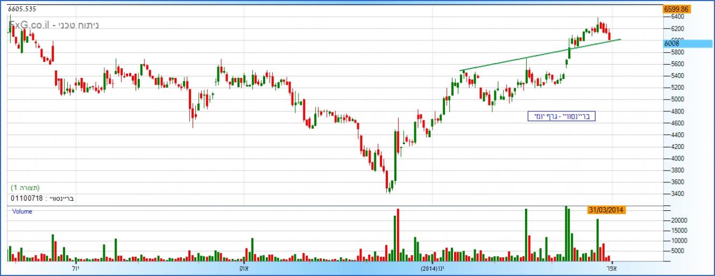The image size is (715, 276).
Task: Click the Volume panel label
Action: point(22,211)
